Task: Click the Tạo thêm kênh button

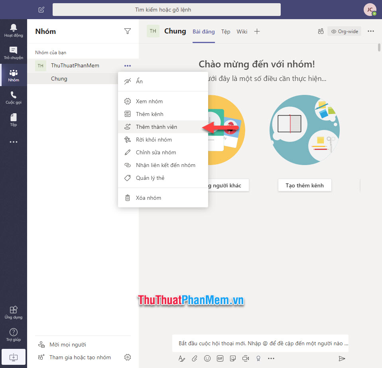Action: pos(305,185)
